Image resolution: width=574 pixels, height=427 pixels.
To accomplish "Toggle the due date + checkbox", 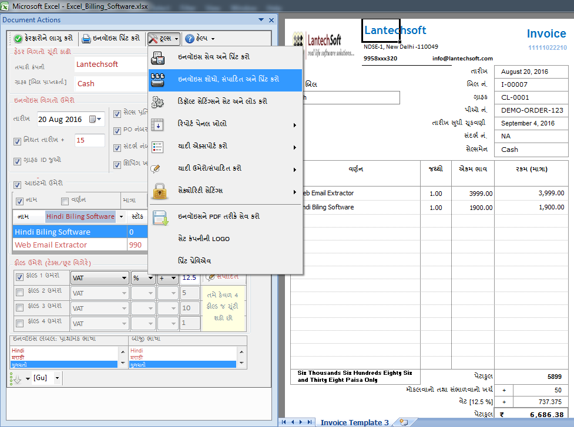I will pyautogui.click(x=17, y=141).
